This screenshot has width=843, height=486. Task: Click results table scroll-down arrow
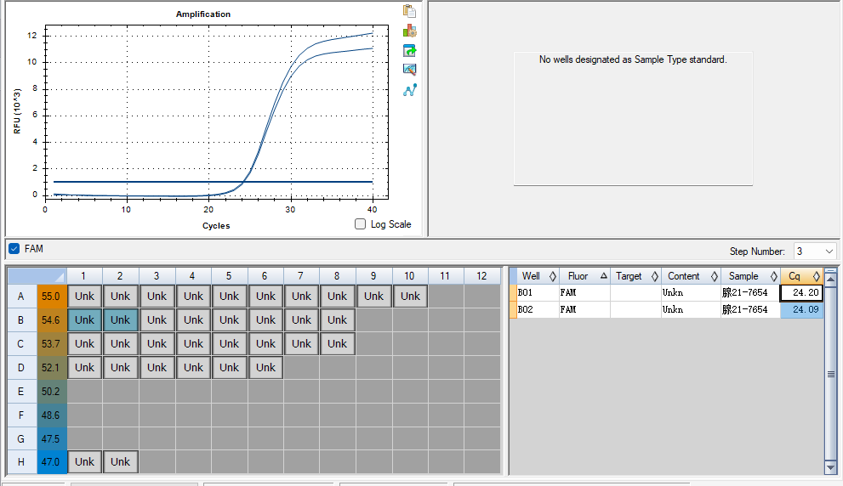tap(831, 468)
